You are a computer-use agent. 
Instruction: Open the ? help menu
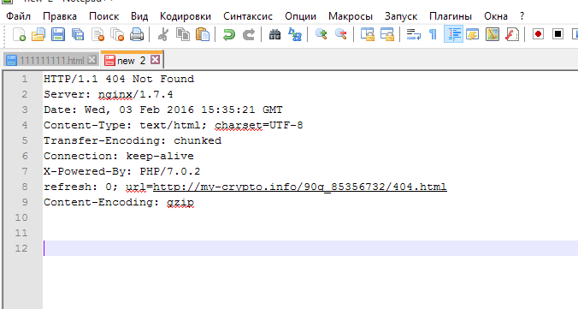tap(522, 16)
